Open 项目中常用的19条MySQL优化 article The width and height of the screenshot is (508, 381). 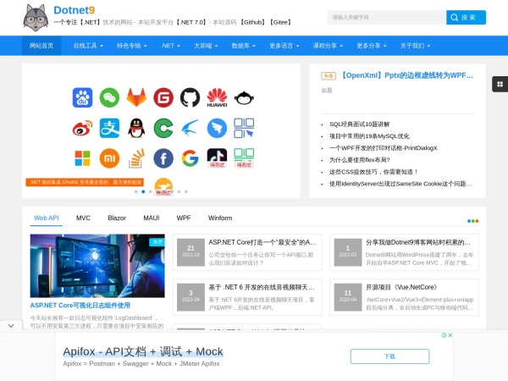pos(369,136)
